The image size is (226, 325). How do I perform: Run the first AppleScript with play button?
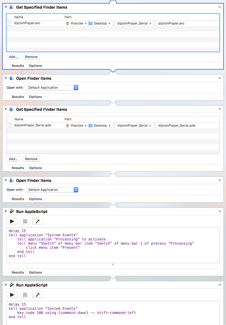pos(12,221)
